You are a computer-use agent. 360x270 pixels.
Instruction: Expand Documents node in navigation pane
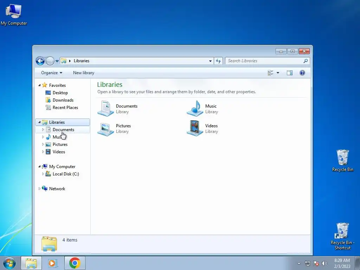(x=43, y=130)
